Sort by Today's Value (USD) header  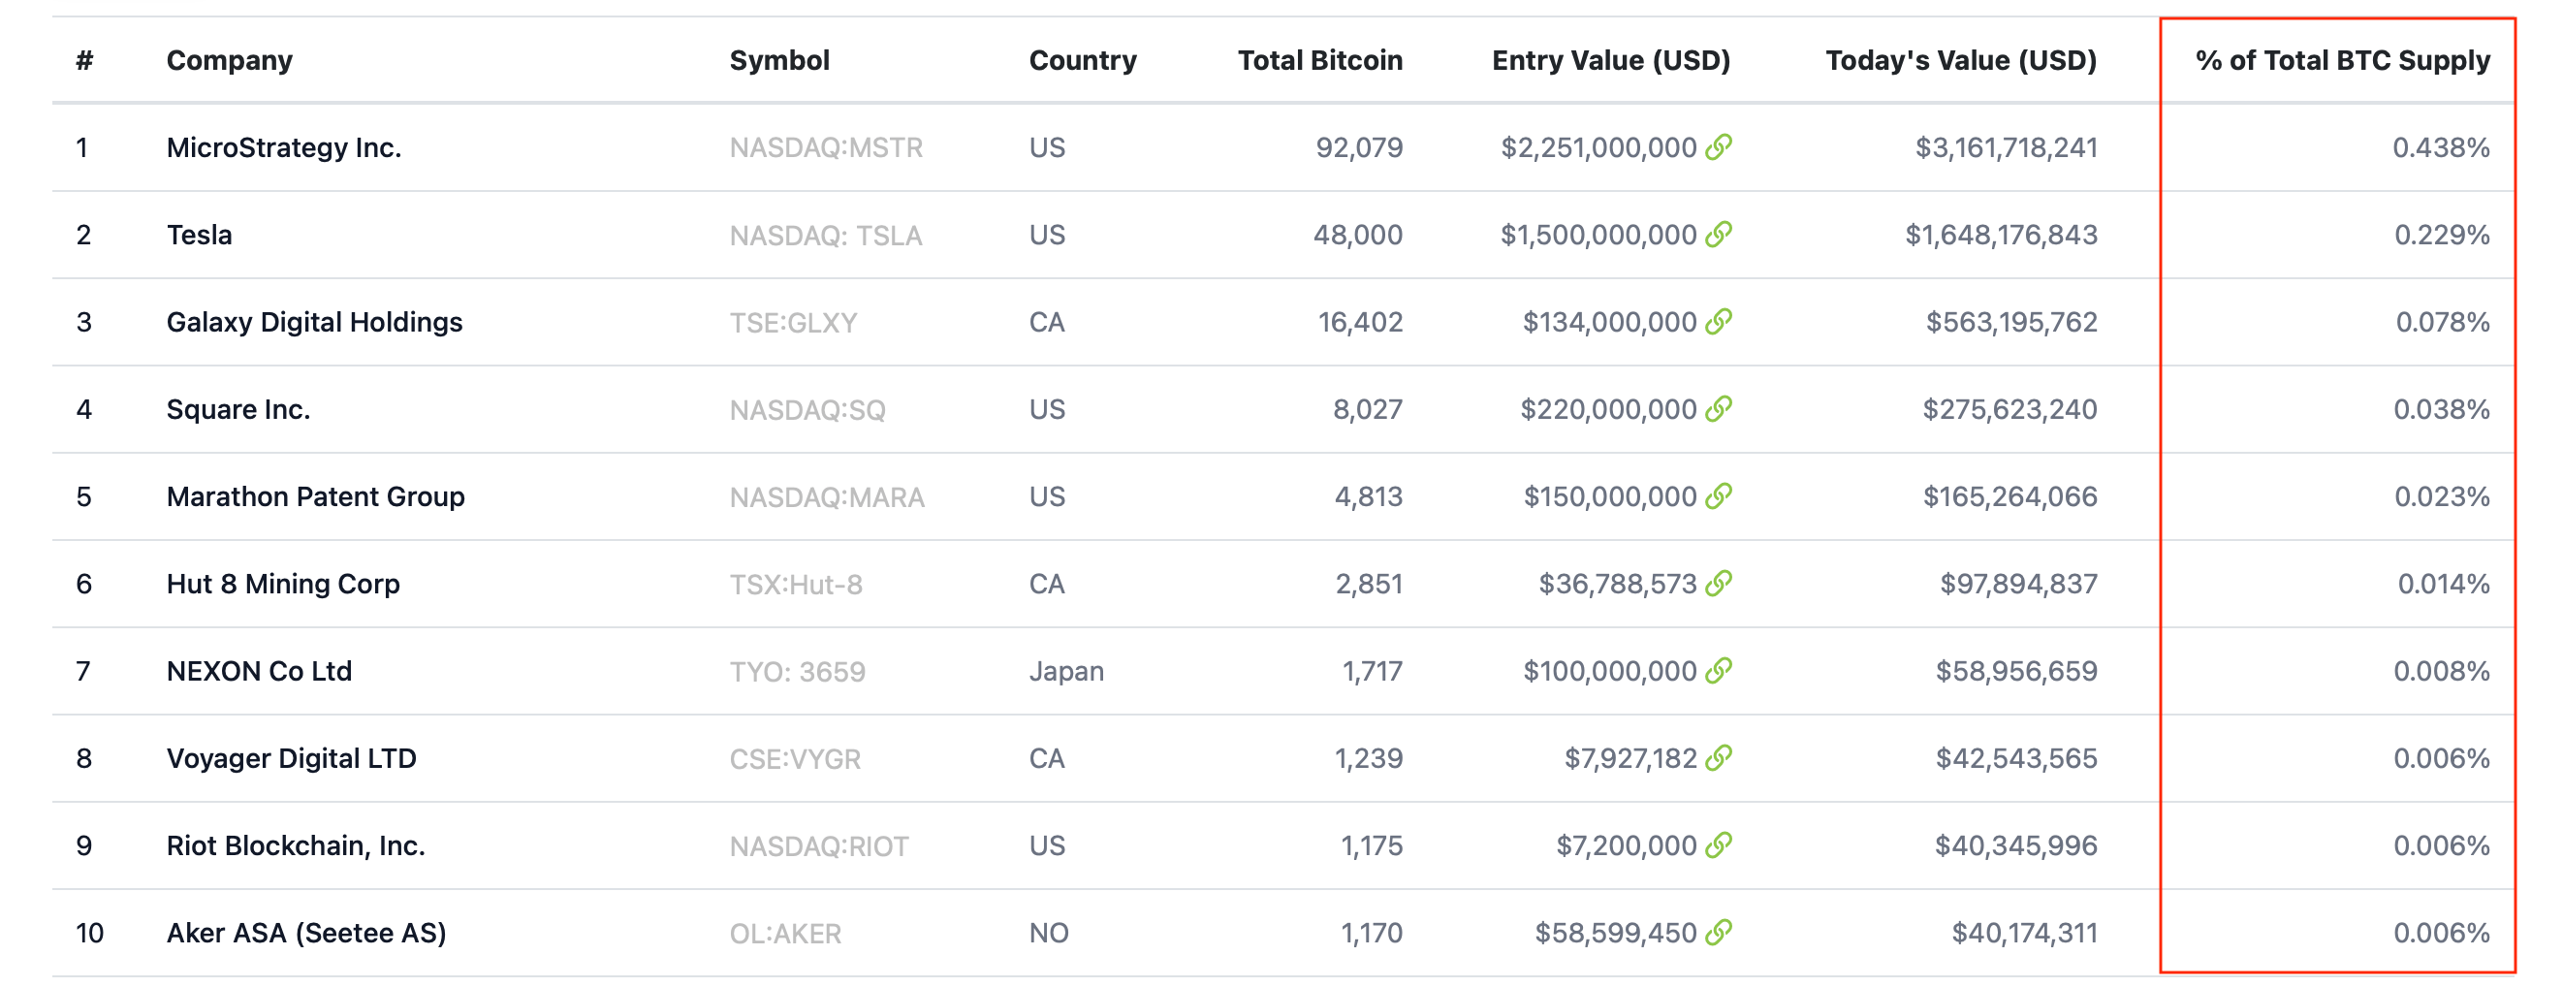1961,61
